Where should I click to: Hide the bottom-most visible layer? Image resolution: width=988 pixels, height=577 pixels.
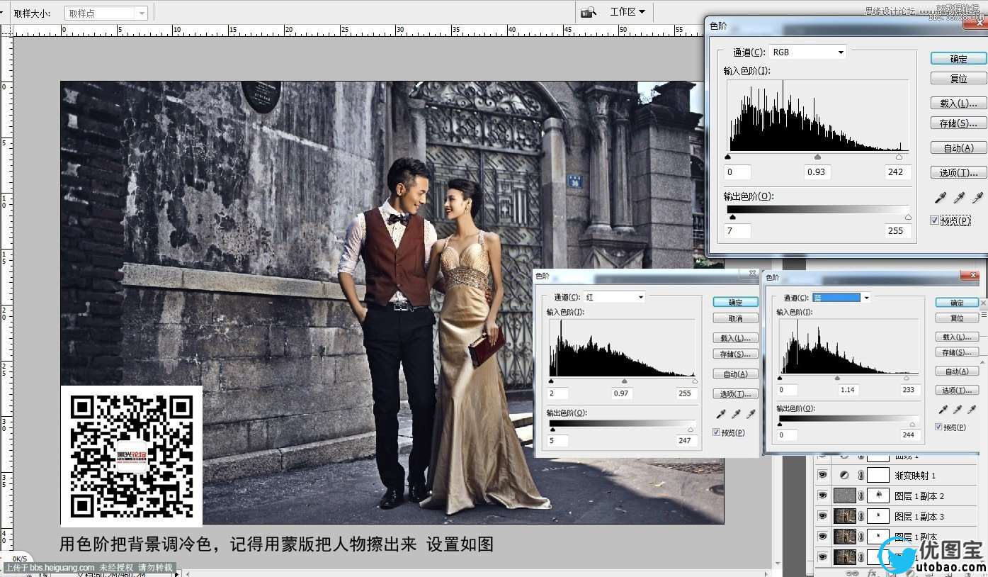click(822, 556)
